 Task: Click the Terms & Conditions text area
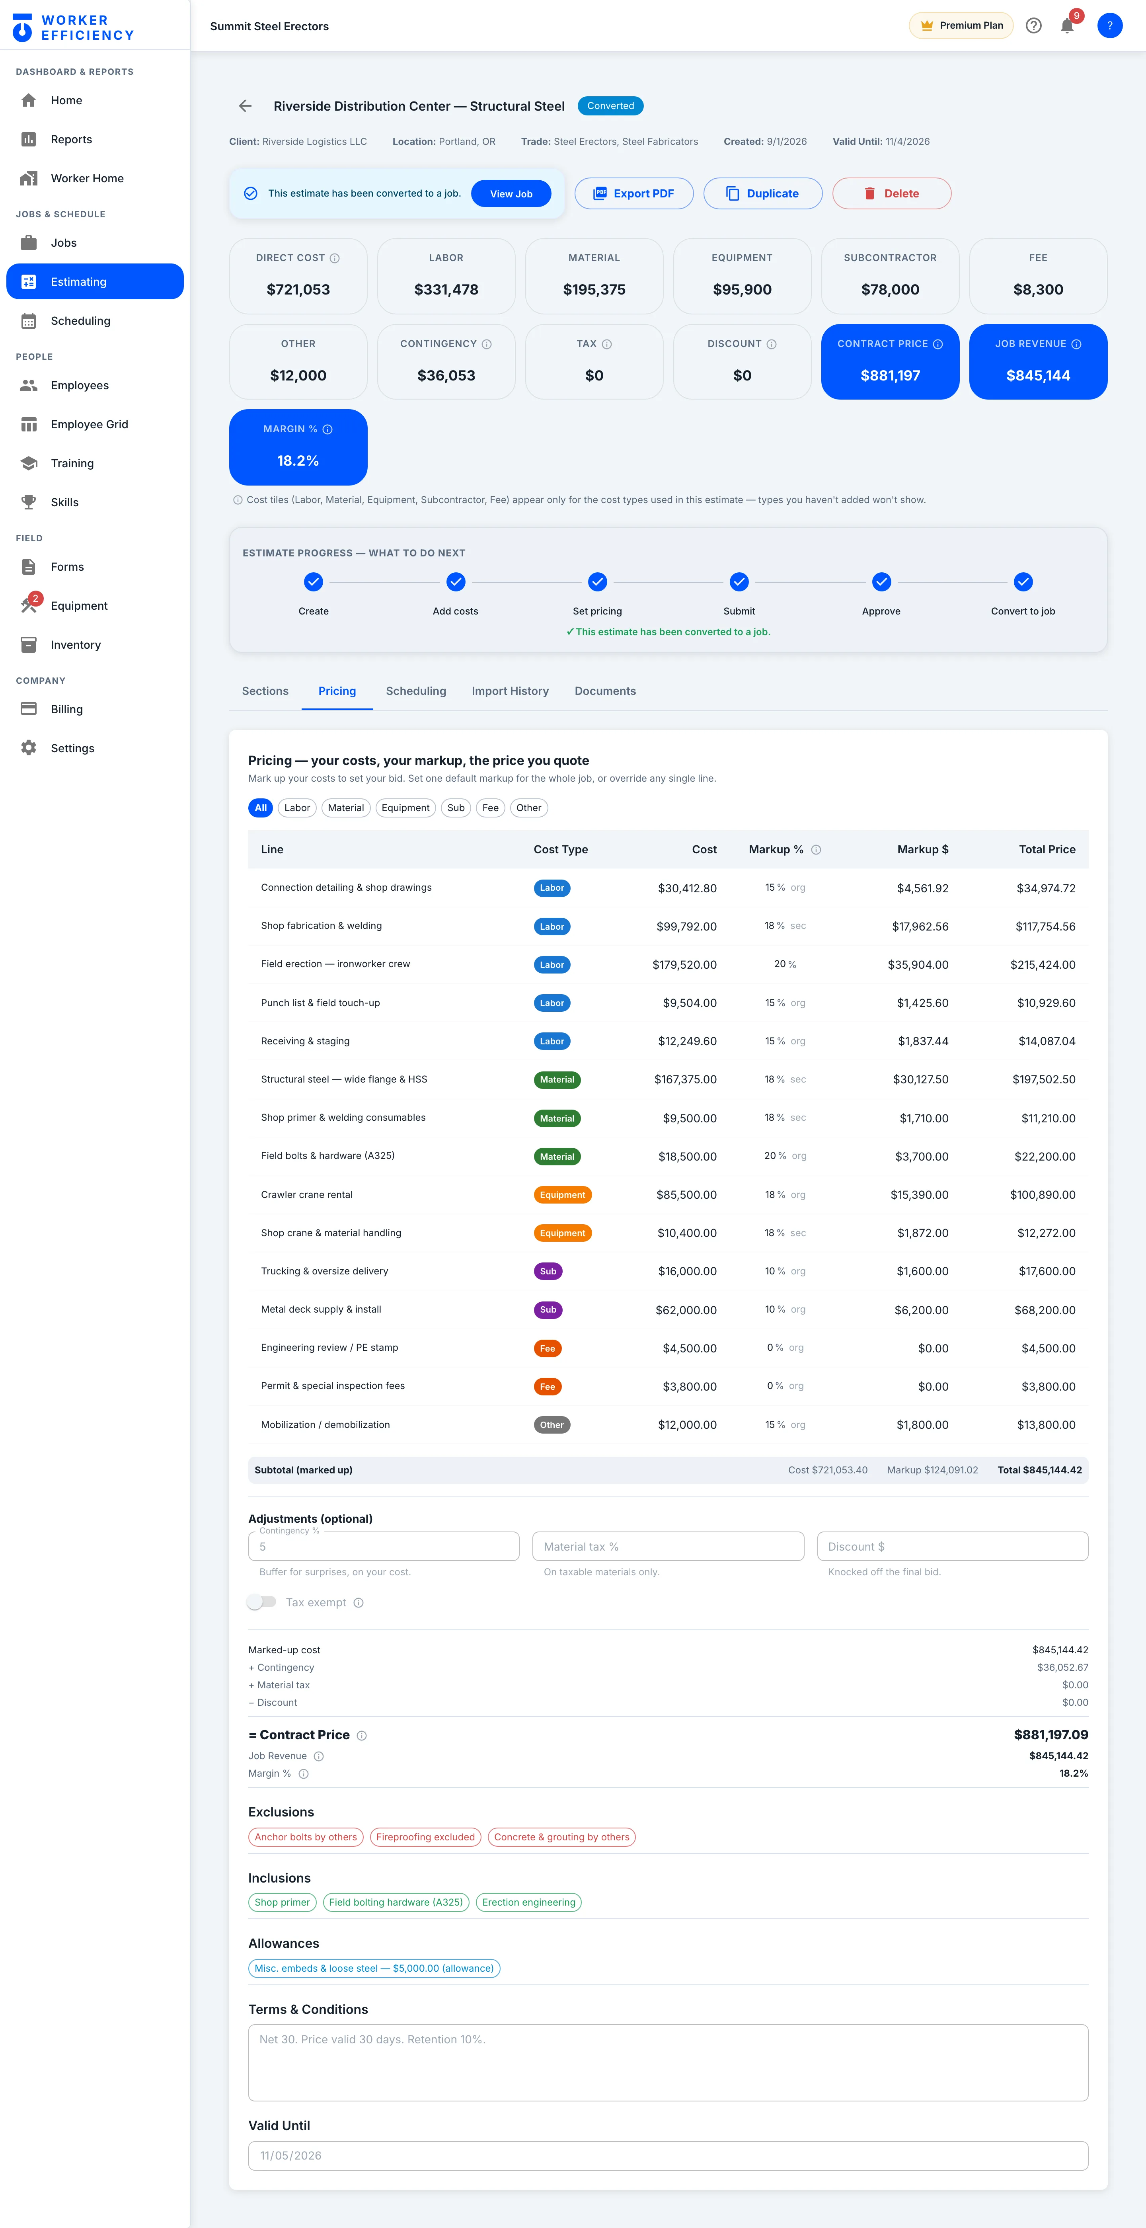point(668,2063)
